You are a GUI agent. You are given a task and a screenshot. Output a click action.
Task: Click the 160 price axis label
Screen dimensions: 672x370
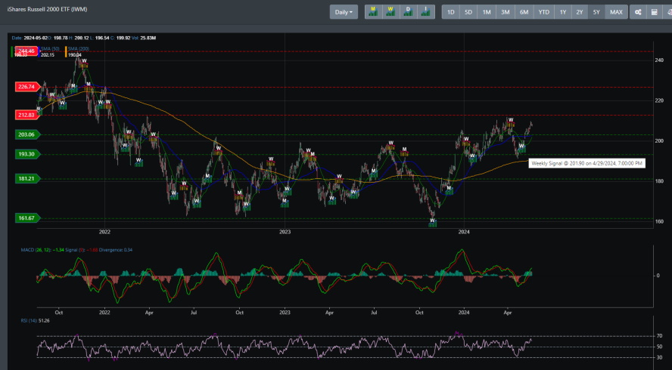click(659, 221)
